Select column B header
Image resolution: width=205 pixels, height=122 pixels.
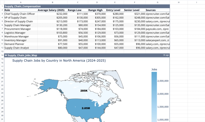53,2
